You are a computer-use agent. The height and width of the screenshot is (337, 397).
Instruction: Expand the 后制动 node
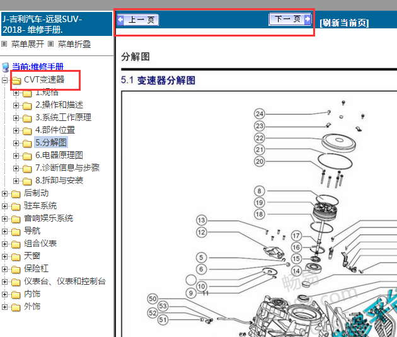(x=4, y=193)
